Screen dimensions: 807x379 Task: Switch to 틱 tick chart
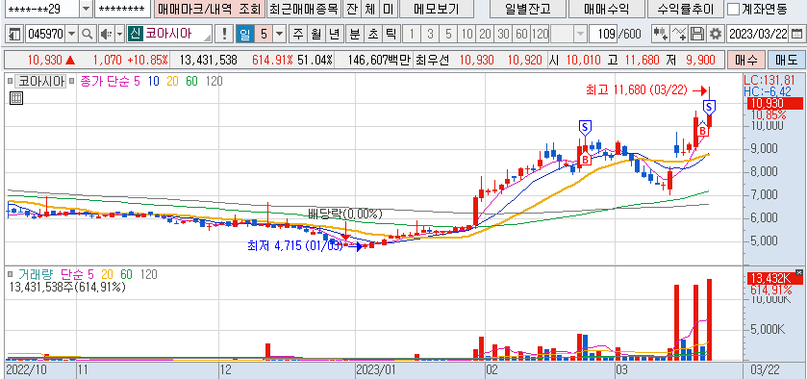pos(391,35)
